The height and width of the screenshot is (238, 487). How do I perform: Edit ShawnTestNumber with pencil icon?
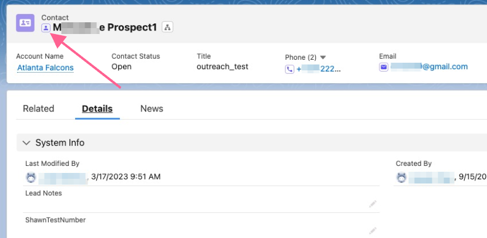tap(373, 230)
